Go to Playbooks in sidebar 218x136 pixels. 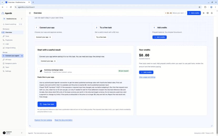coord(13,40)
